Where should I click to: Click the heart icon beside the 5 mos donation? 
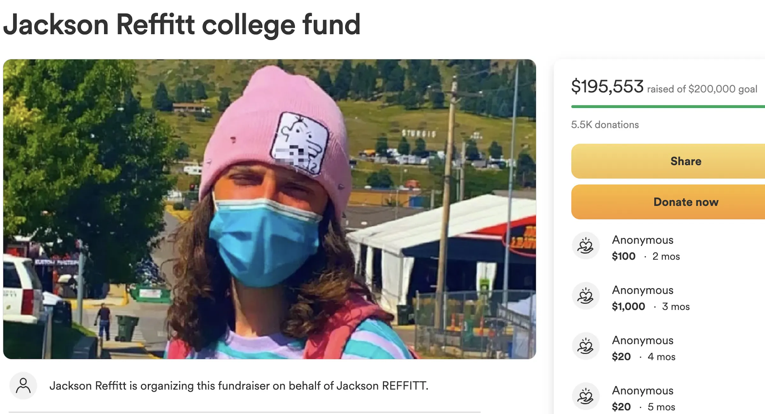click(x=586, y=396)
